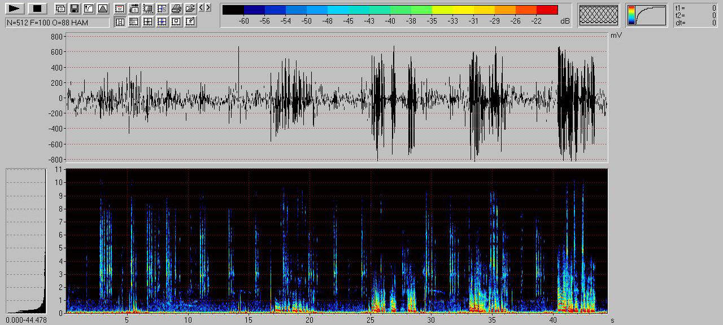The image size is (723, 325).
Task: Click the bell-shaped window function icon
Action: click(x=103, y=8)
